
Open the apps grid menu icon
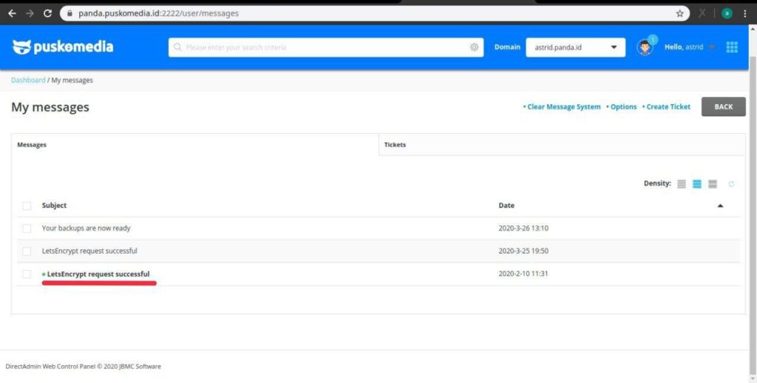coord(732,47)
